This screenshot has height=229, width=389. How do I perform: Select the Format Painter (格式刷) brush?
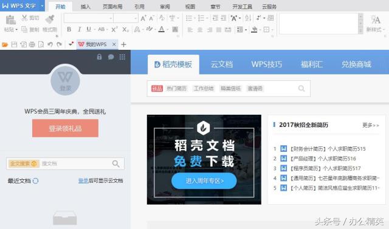[50, 19]
